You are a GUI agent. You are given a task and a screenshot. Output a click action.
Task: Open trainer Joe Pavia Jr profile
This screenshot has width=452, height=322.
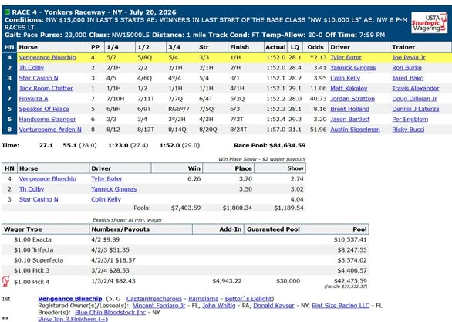409,57
